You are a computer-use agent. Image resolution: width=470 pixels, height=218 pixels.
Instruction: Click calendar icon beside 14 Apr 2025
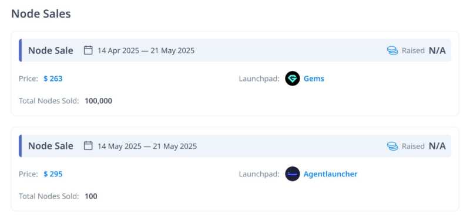click(x=88, y=50)
